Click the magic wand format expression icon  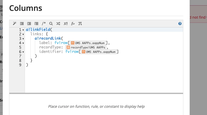(15, 24)
